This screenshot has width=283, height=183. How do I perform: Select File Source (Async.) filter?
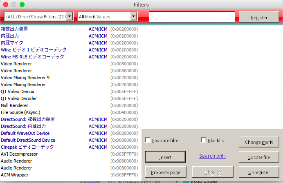(20, 112)
